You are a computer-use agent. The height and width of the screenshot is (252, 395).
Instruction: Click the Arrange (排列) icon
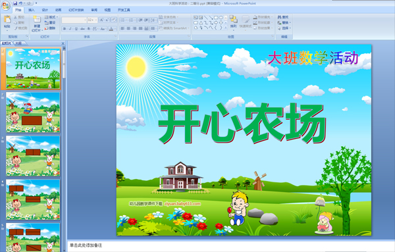pyautogui.click(x=233, y=20)
